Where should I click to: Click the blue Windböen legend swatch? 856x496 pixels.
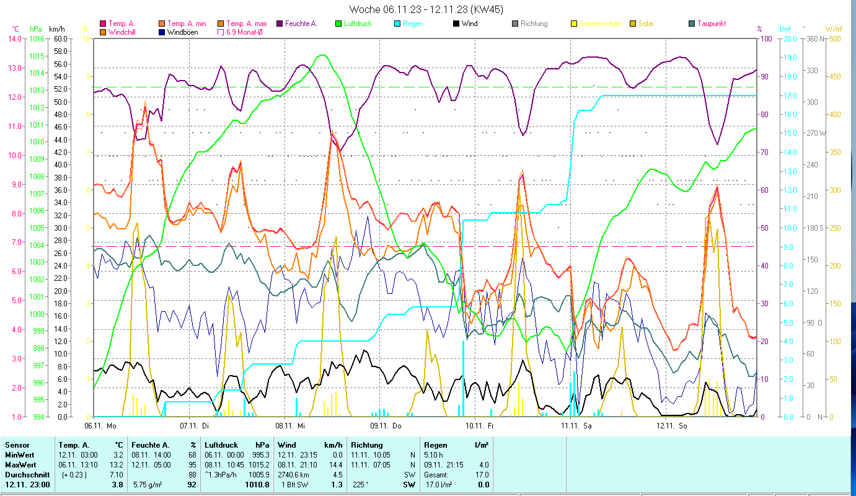point(162,32)
